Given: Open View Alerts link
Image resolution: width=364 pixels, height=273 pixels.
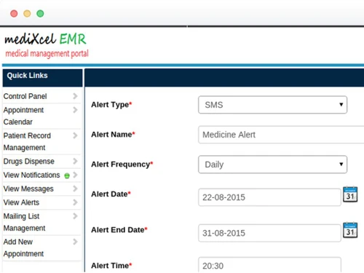Looking at the screenshot, I should coord(21,202).
